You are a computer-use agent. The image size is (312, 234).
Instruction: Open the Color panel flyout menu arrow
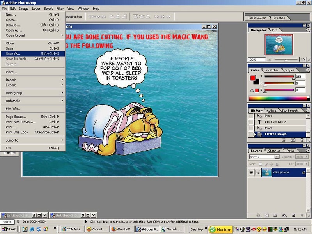tap(308, 70)
